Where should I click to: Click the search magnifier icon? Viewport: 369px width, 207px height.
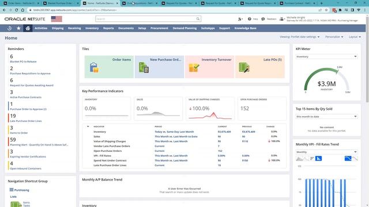coord(198,19)
